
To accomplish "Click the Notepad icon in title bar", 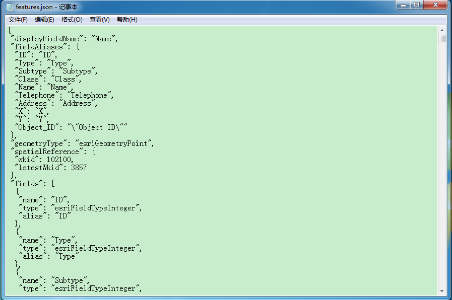I will (10, 7).
